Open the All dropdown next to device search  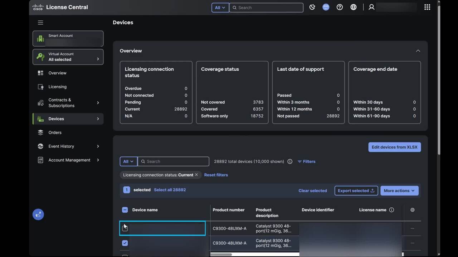tap(128, 161)
